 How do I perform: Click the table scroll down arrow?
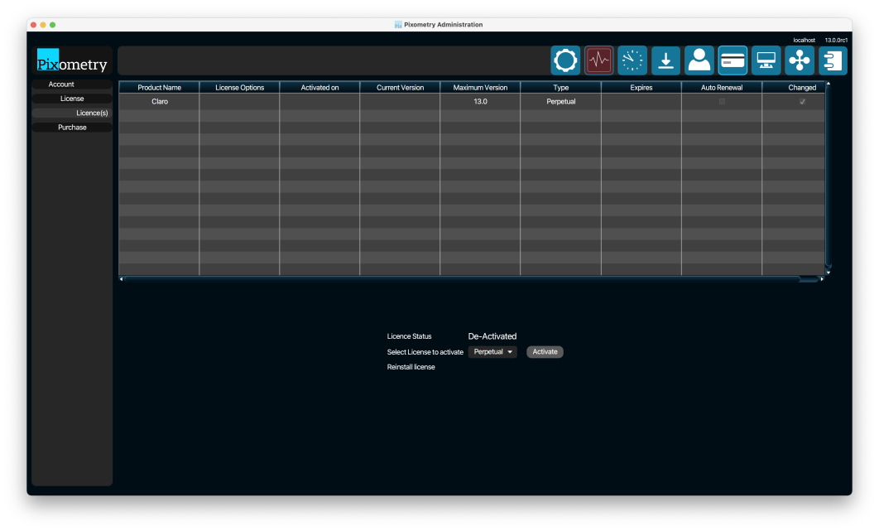tap(828, 273)
